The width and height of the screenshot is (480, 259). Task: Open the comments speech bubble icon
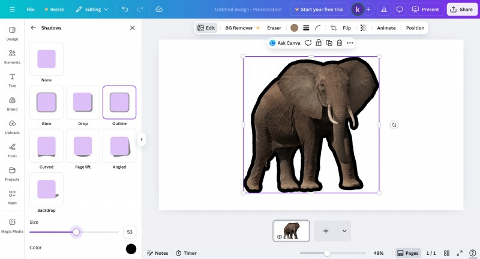[x=400, y=10]
